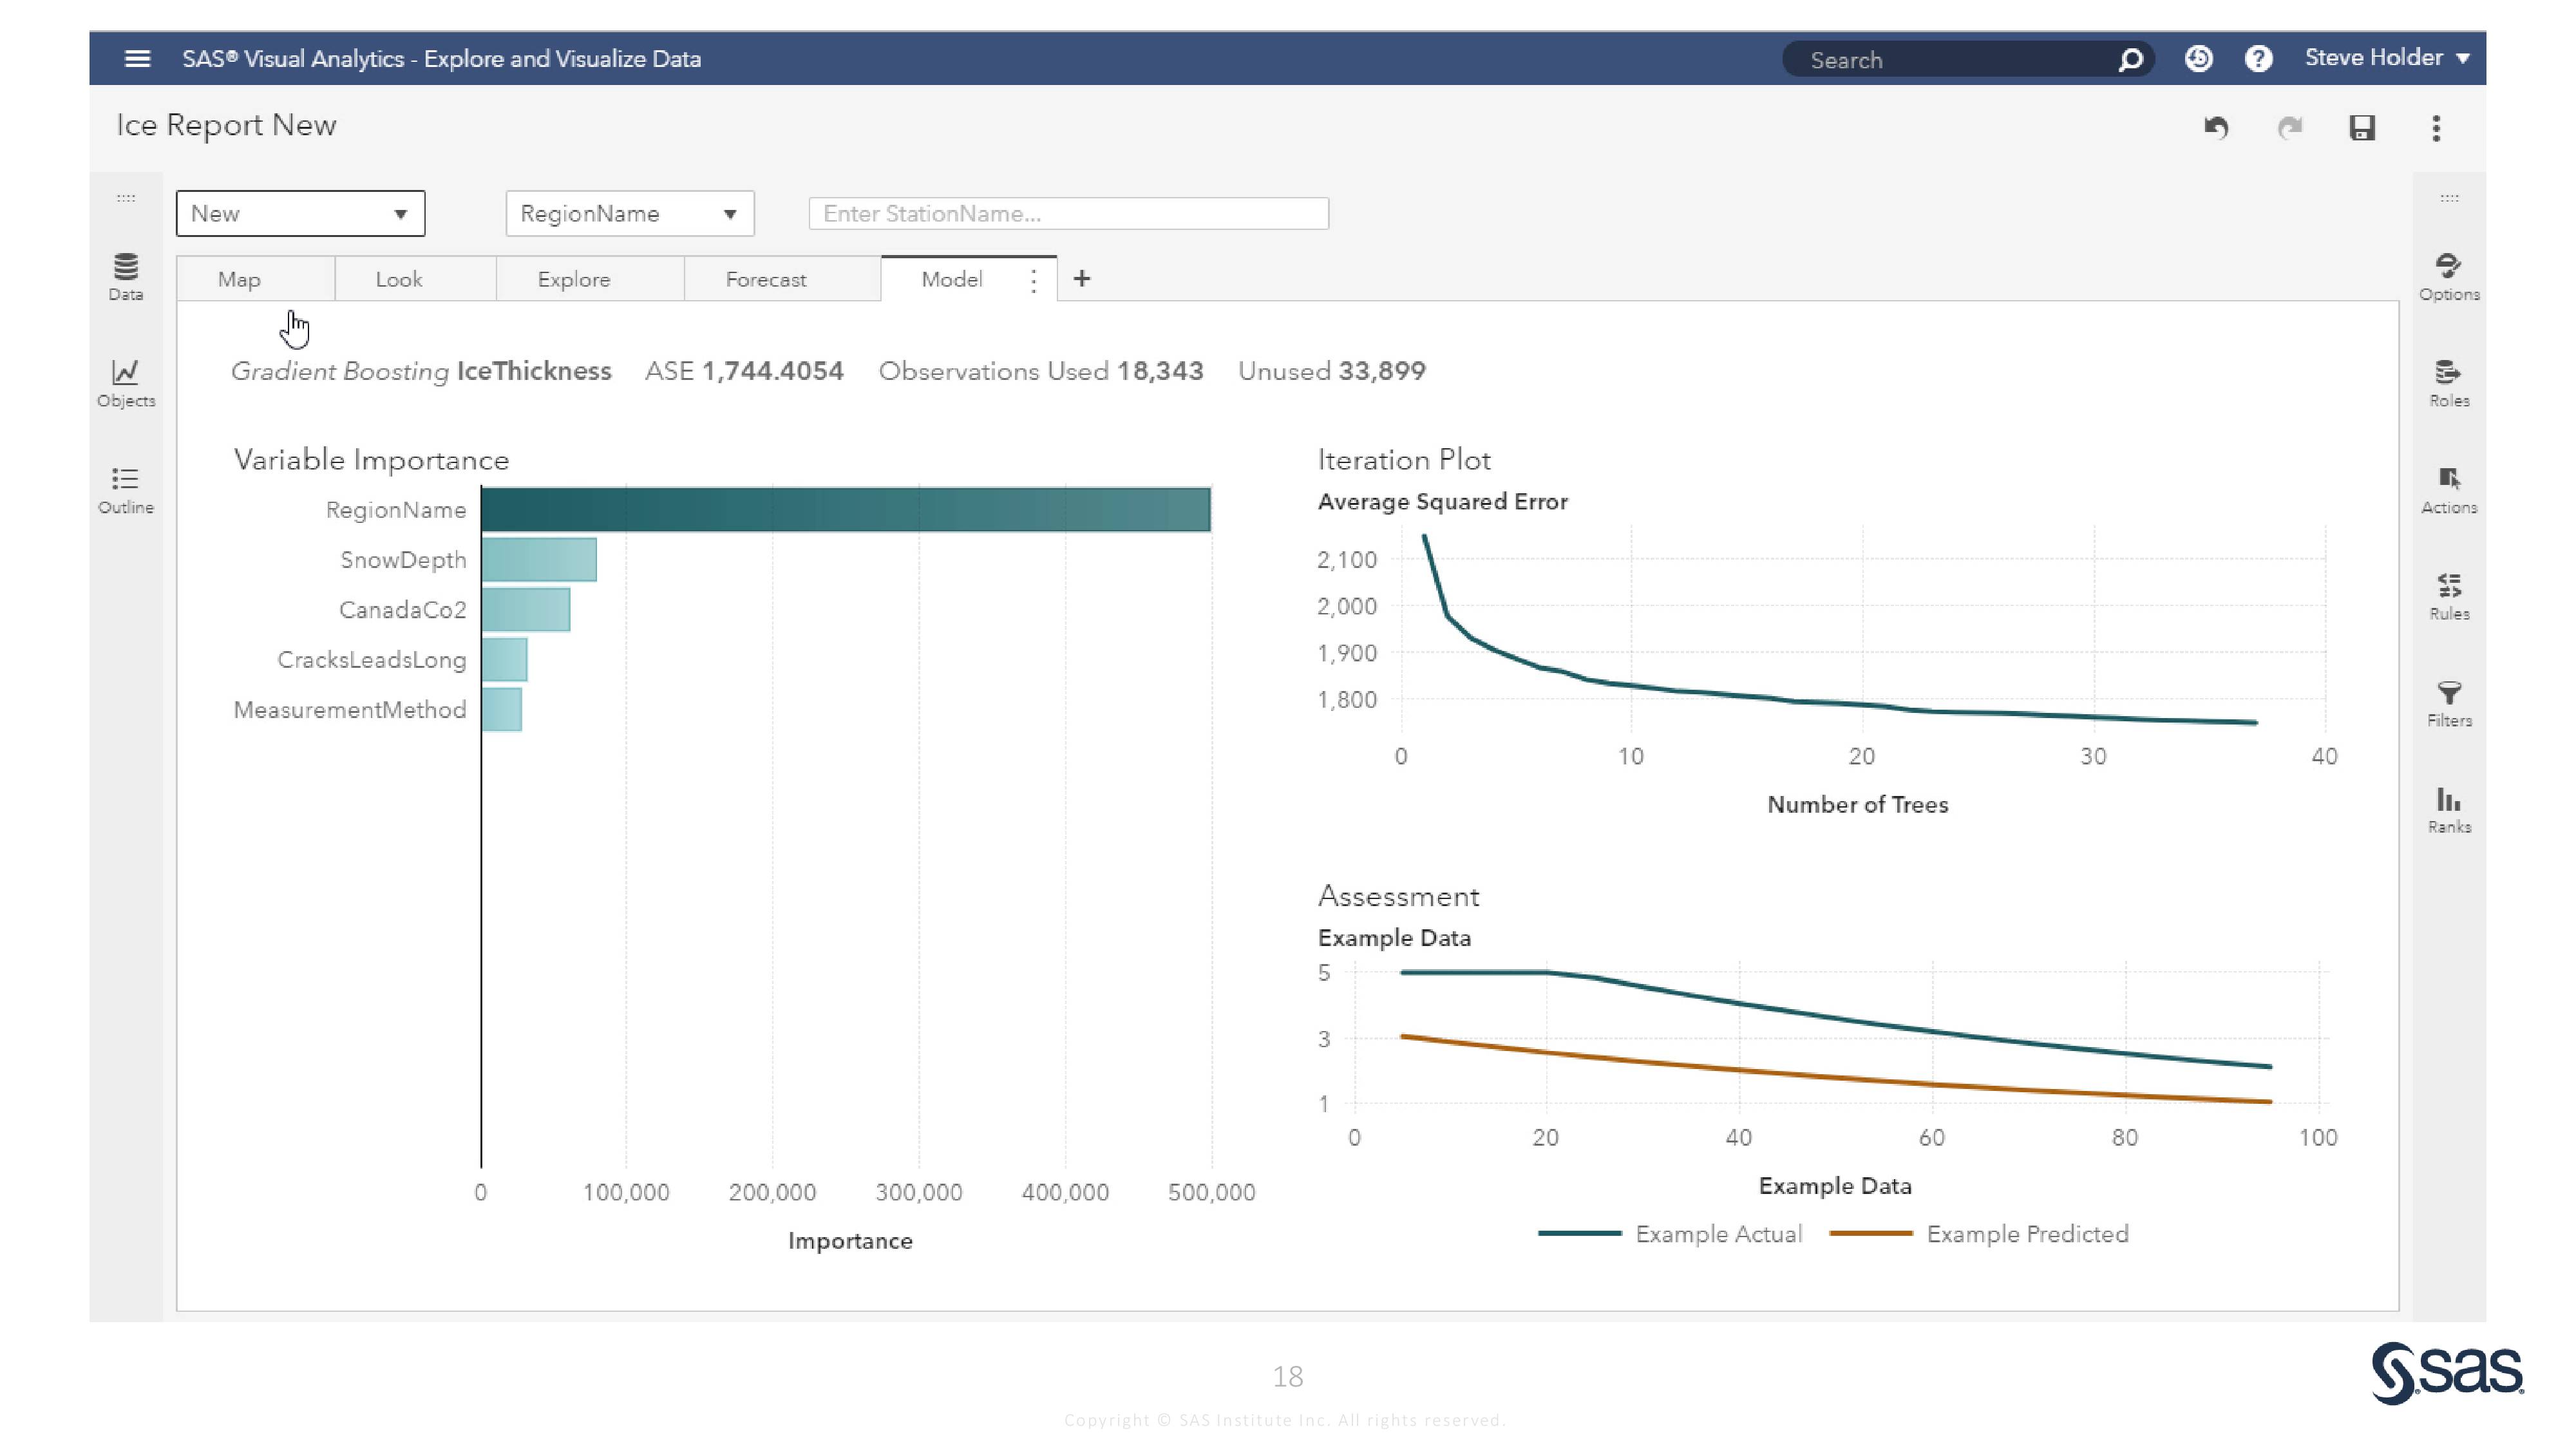
Task: Redo the last report change
Action: tap(2289, 128)
